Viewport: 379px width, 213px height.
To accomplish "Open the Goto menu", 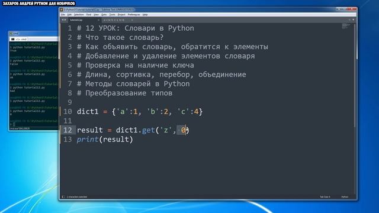I will (104, 15).
